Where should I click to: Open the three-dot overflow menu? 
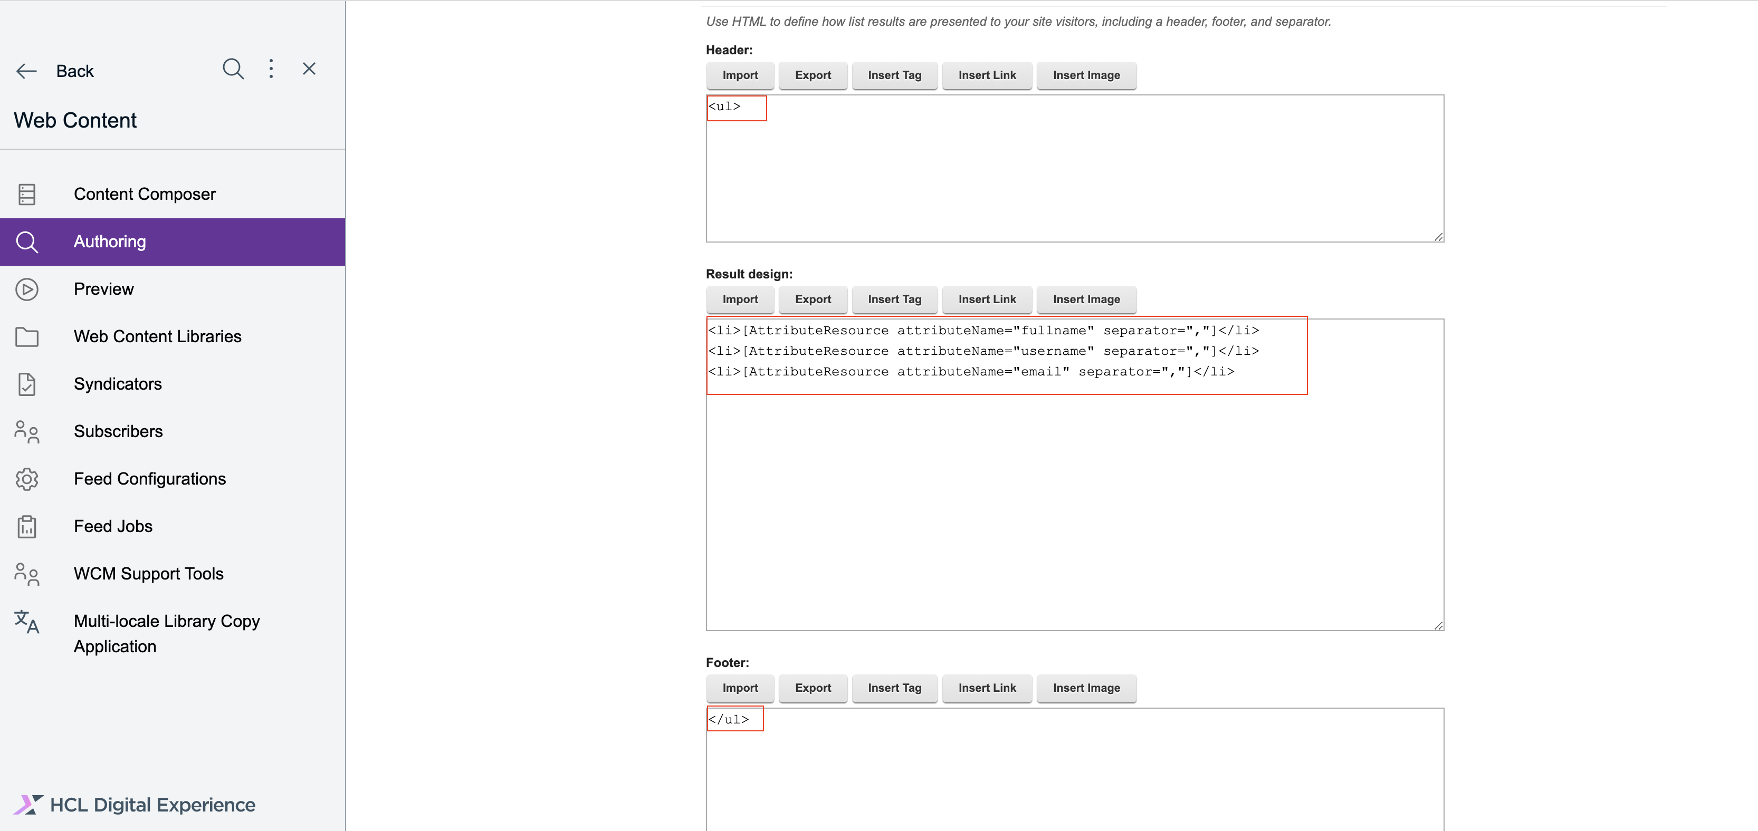(271, 68)
